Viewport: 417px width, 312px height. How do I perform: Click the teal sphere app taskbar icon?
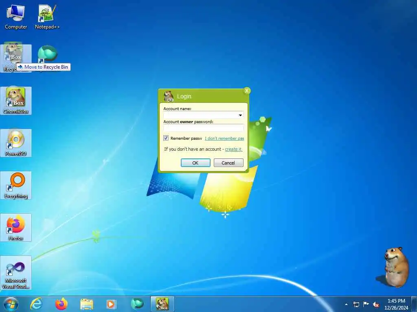click(137, 304)
